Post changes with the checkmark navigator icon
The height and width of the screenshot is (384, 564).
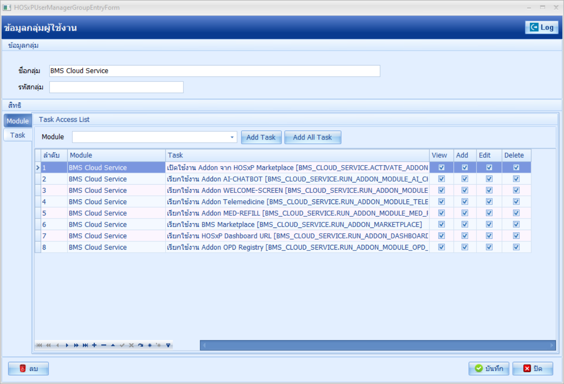coord(122,345)
